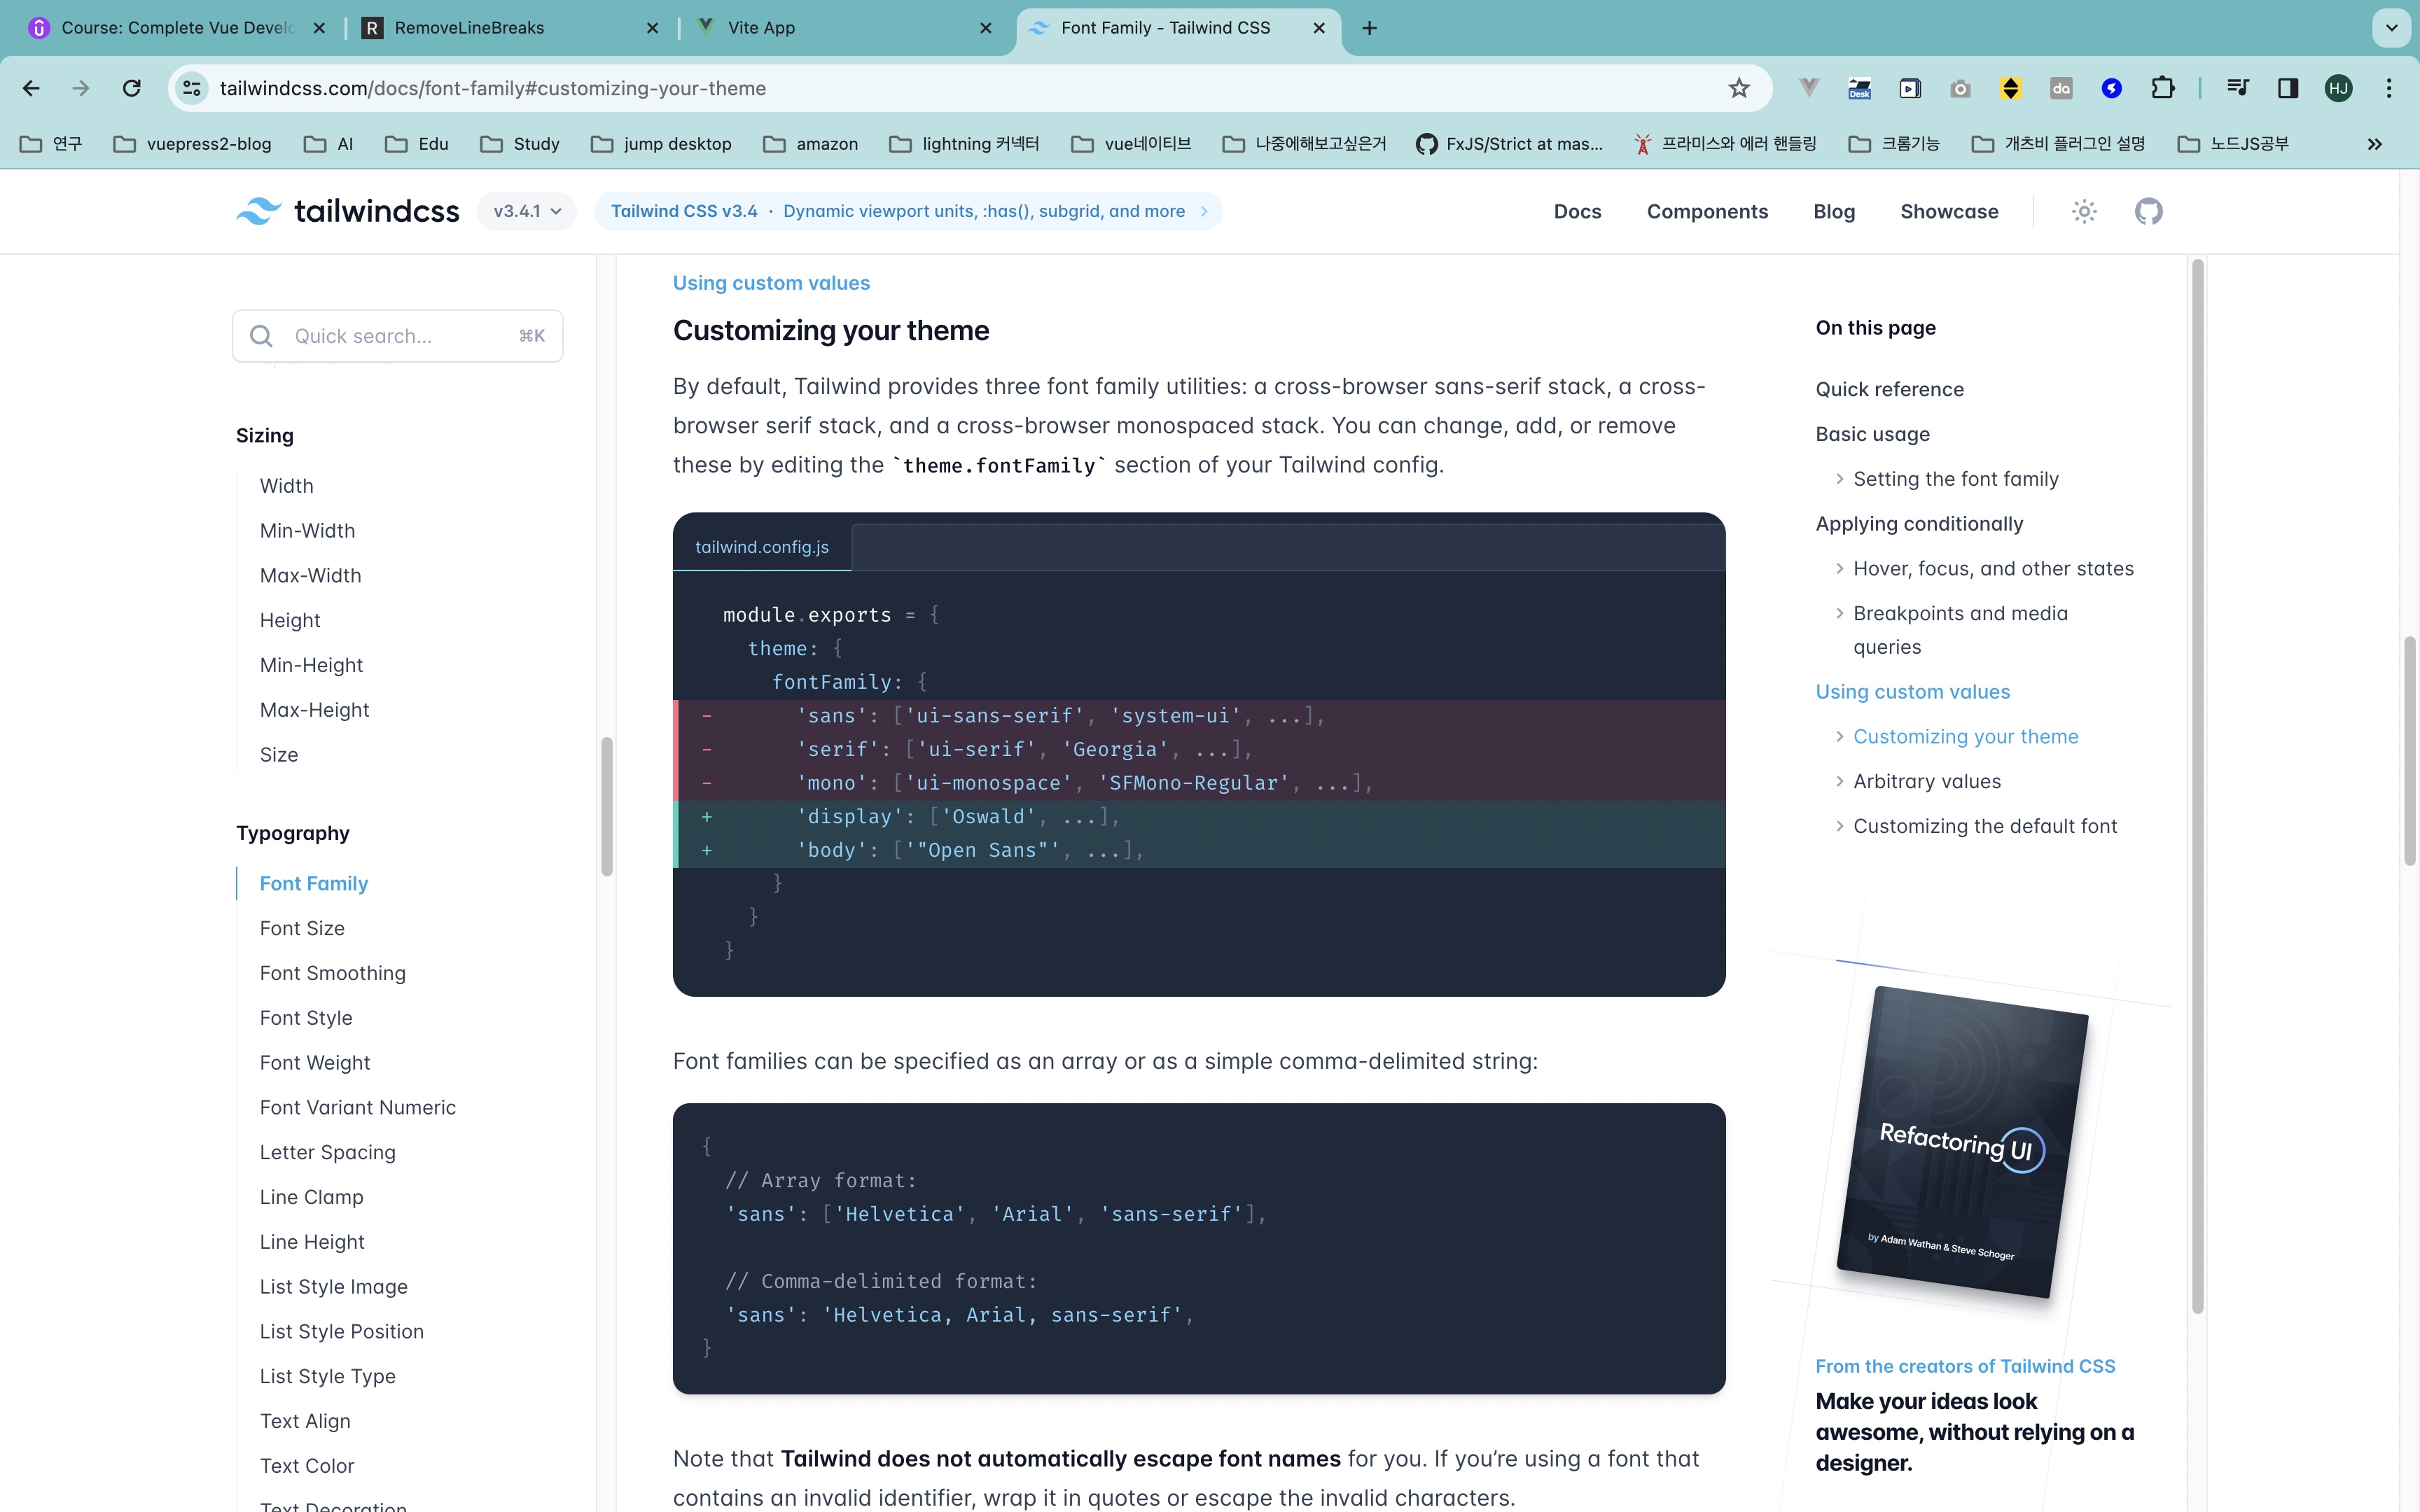Open the Chrome three-dot menu
The height and width of the screenshot is (1512, 2420).
[2389, 88]
